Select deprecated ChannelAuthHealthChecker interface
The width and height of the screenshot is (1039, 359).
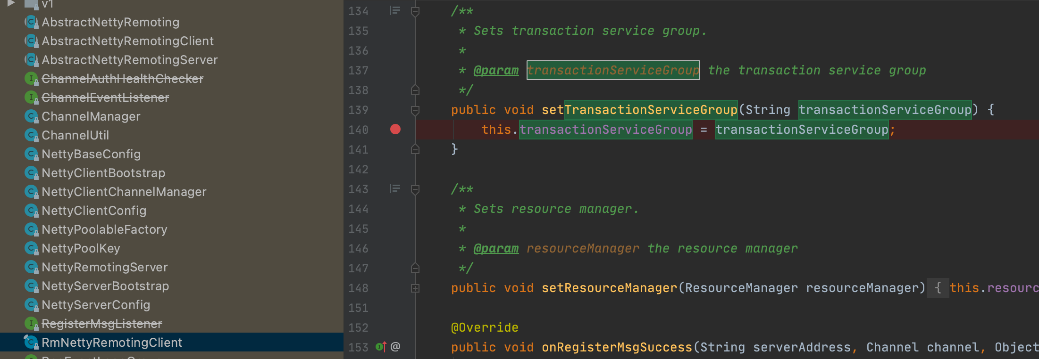(122, 79)
